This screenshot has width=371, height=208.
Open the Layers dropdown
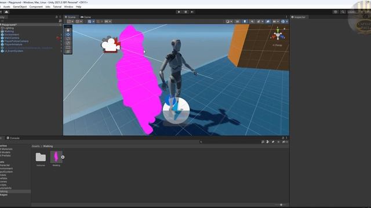[355, 12]
